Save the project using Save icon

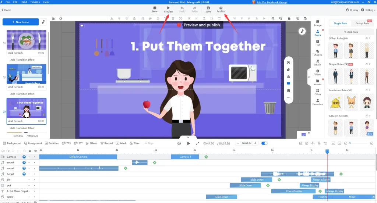pyautogui.click(x=208, y=9)
